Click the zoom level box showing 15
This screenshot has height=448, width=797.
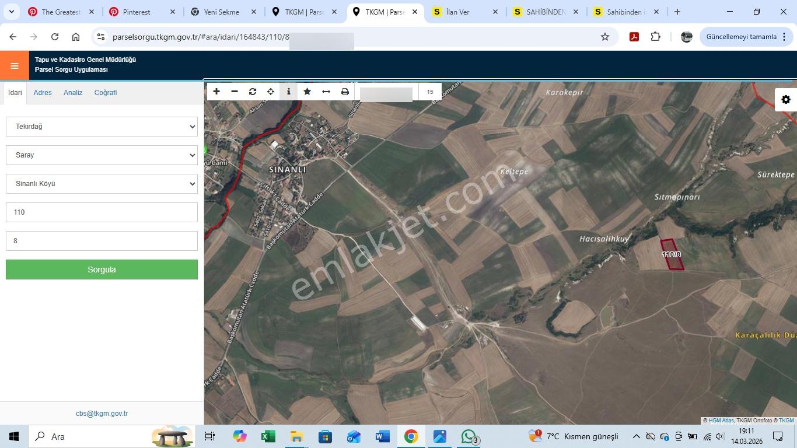tap(430, 92)
